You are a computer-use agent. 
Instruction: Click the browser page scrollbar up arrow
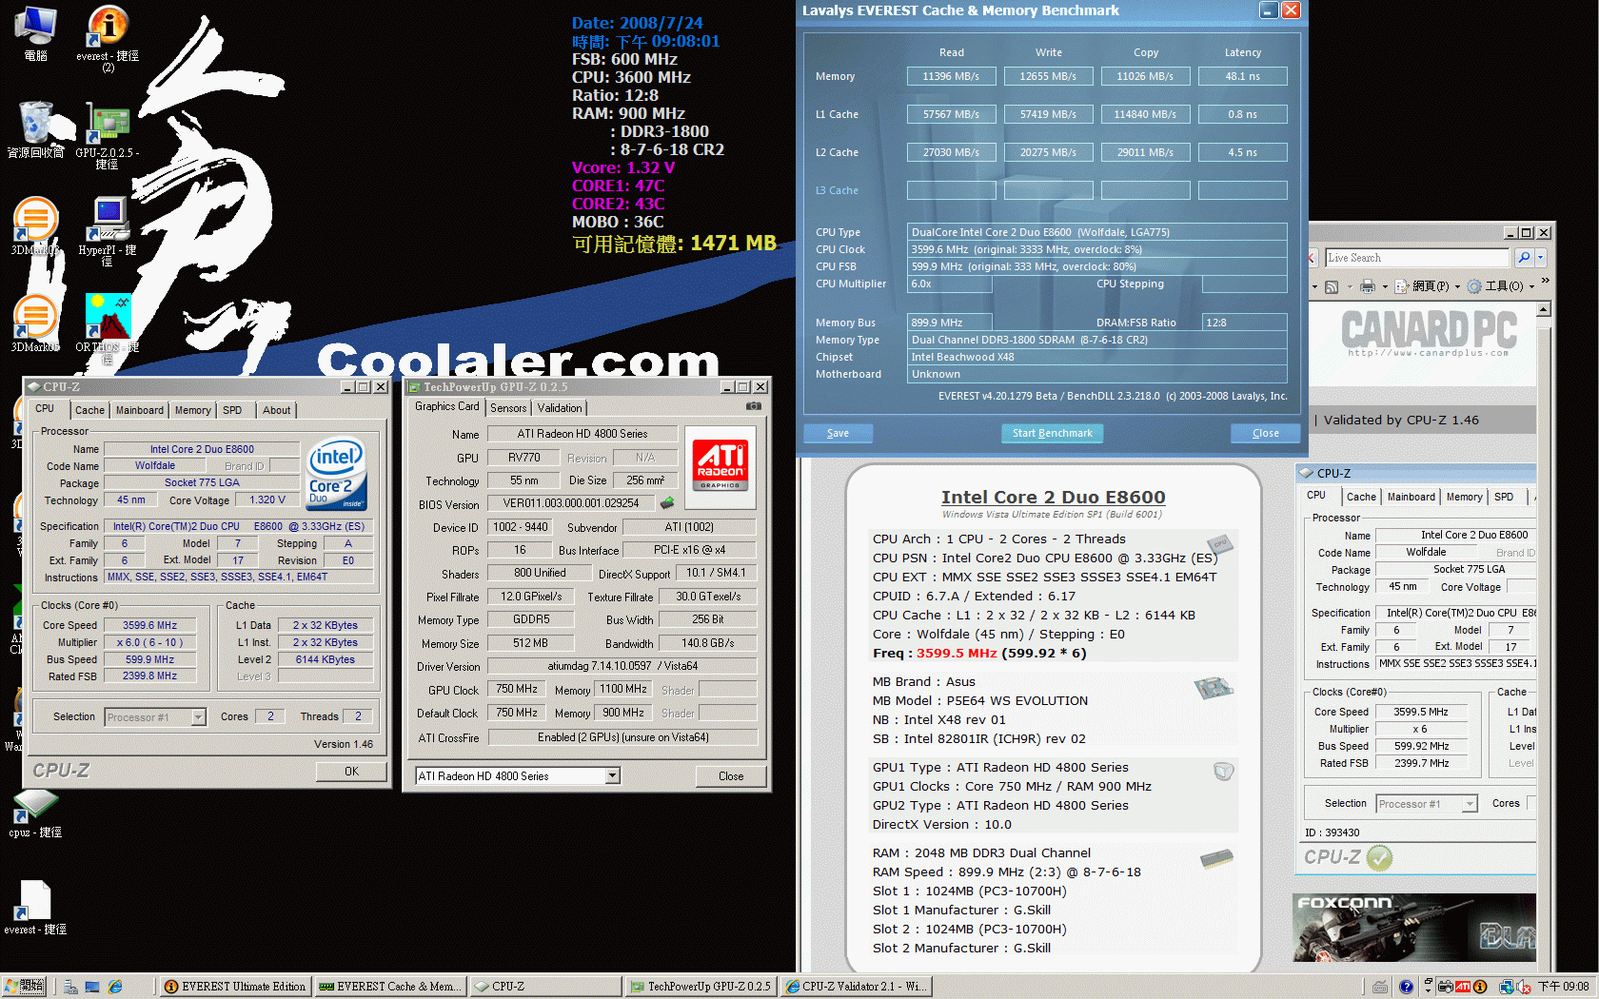click(1544, 309)
